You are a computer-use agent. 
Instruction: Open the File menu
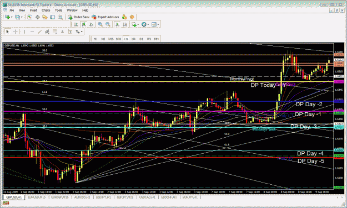pos(12,11)
